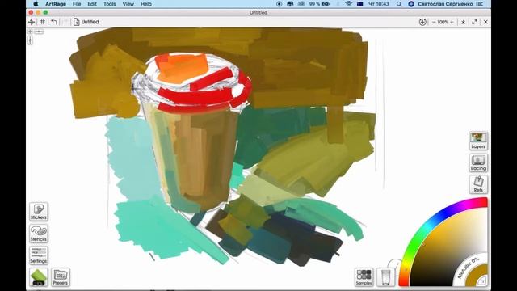517x291 pixels.
Task: Enter fullscreen with the expand arrows
Action: [x=474, y=22]
